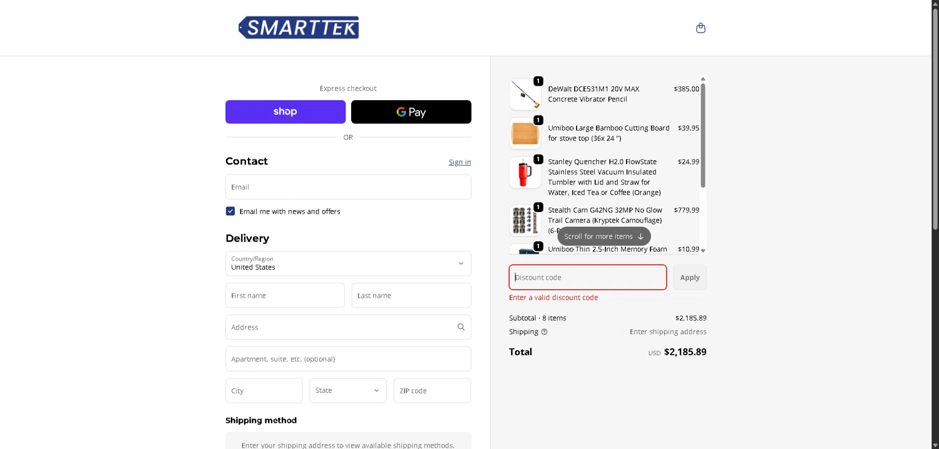Screen dimensions: 939x449
Task: Click the Stanley Quencher tumbler thumbnail
Action: click(x=525, y=173)
